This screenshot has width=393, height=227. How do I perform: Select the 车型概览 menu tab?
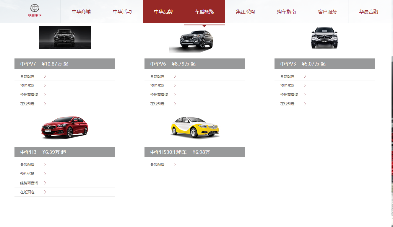pyautogui.click(x=204, y=12)
